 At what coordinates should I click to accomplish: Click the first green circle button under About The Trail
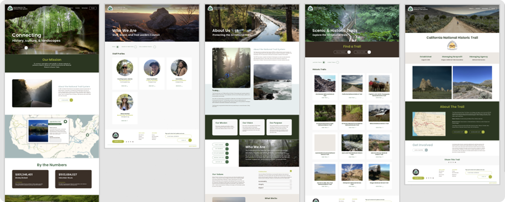click(466, 132)
